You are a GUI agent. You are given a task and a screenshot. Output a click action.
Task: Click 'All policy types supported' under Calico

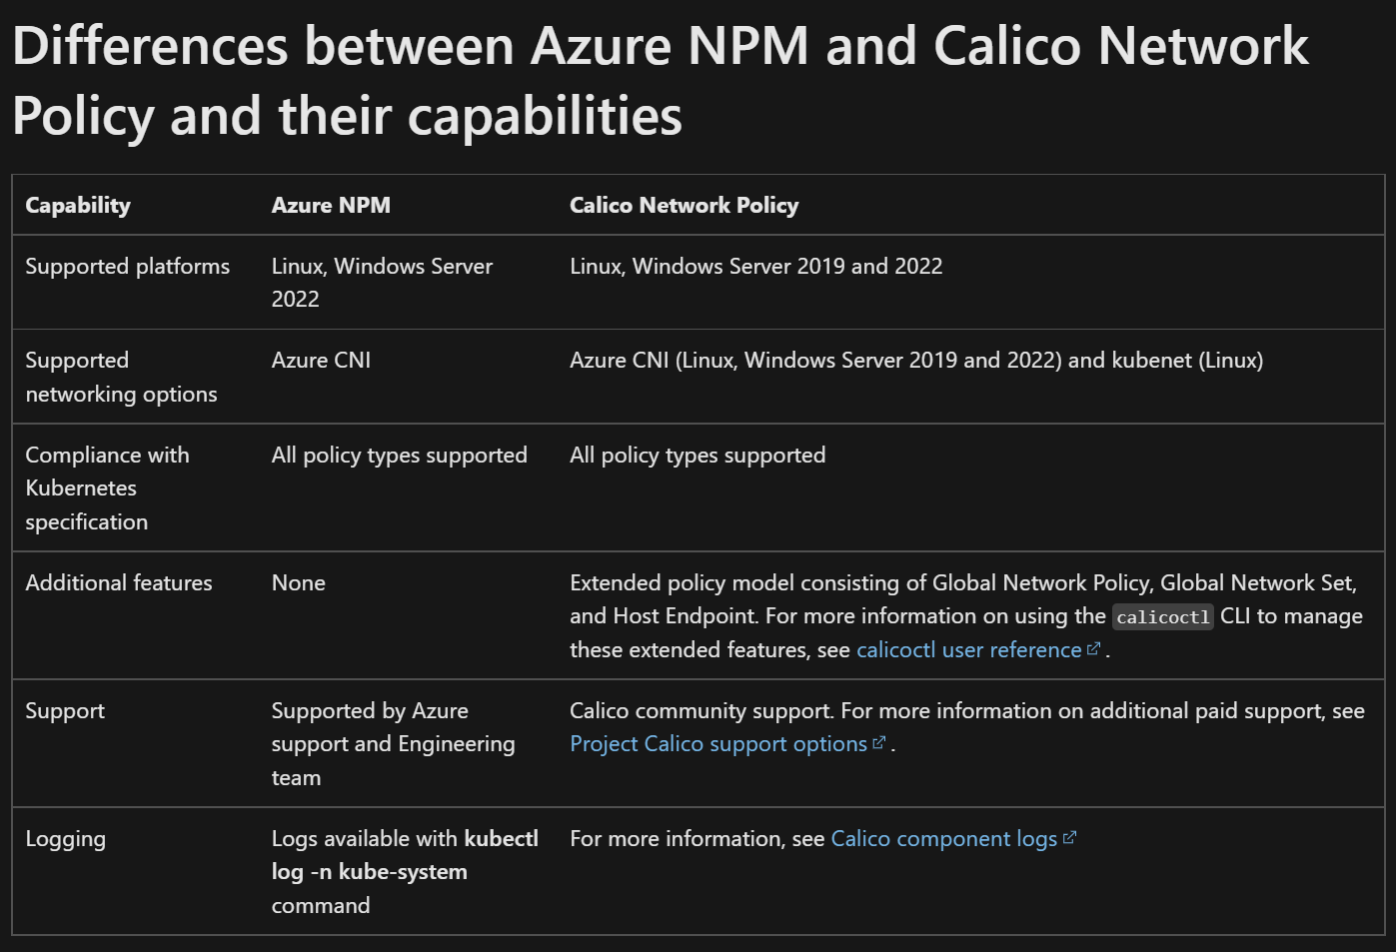(698, 456)
